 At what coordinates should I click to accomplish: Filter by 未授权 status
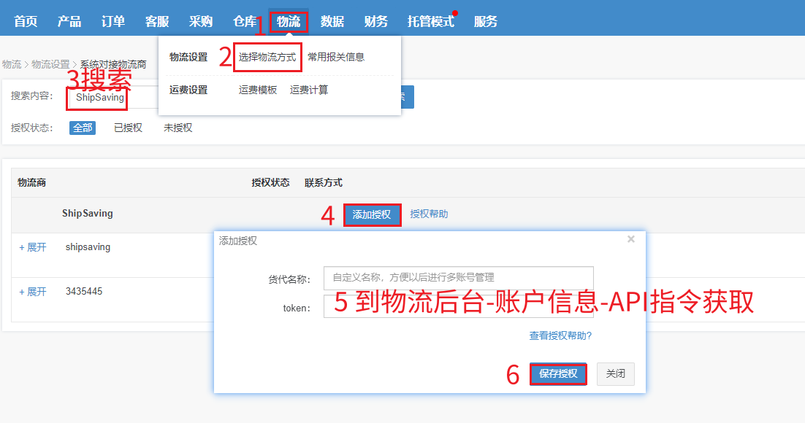tap(178, 128)
